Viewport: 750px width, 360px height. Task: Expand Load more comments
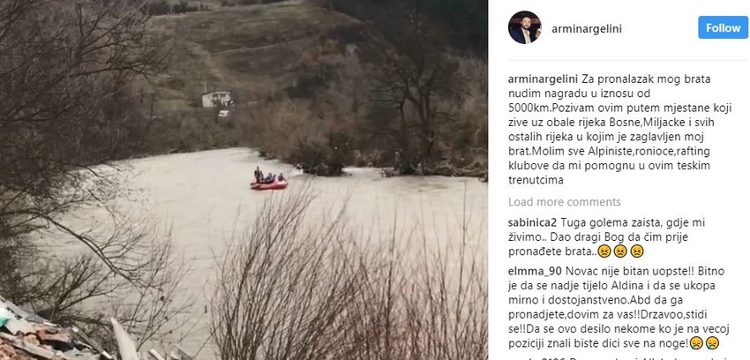point(565,202)
